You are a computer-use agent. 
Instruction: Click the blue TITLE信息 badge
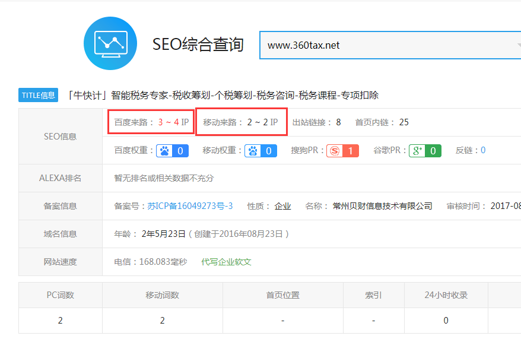(x=39, y=95)
